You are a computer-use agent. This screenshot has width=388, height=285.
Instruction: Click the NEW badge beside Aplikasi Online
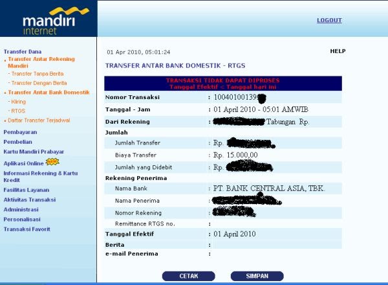pos(52,162)
